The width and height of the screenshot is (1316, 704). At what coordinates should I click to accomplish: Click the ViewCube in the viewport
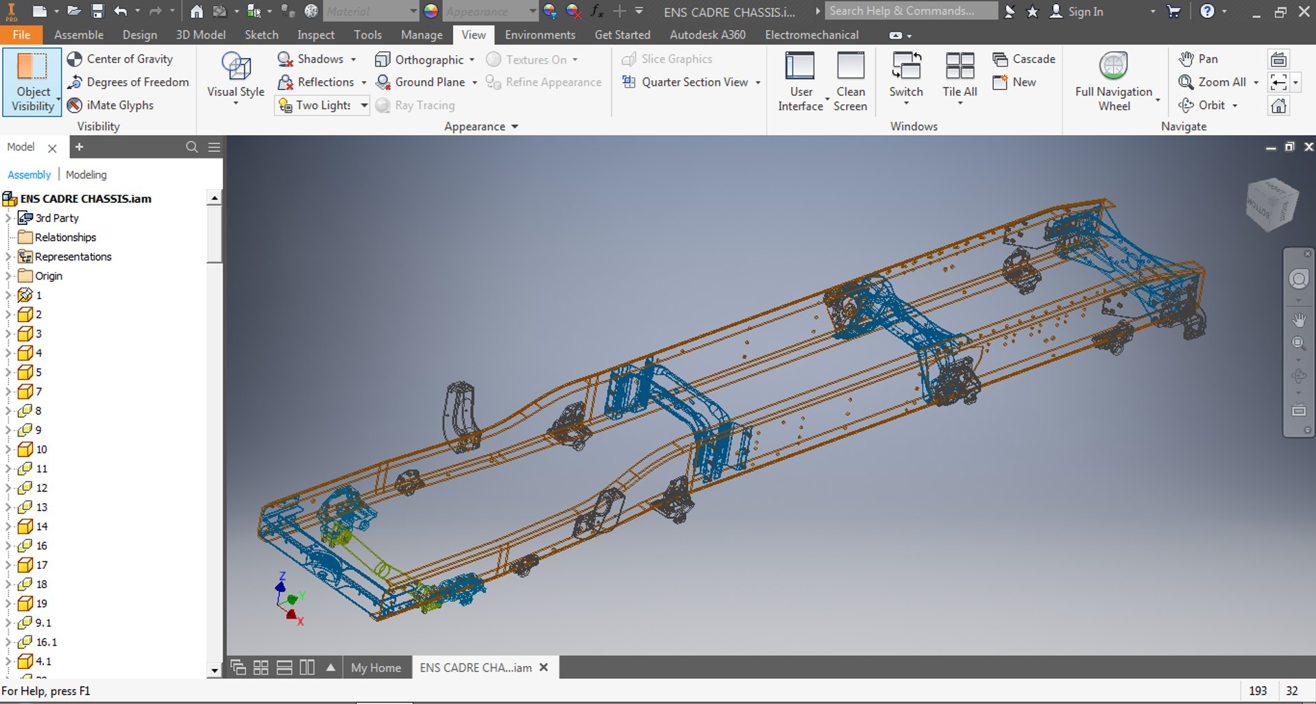[x=1271, y=204]
